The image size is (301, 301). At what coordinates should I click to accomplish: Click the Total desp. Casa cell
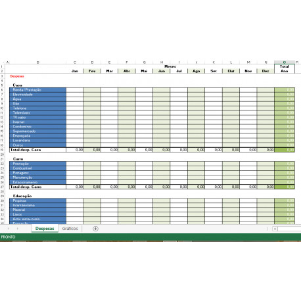[37, 150]
